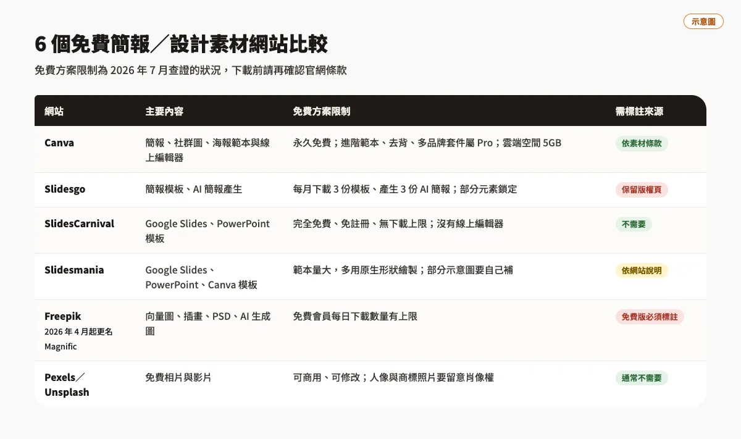Viewport: 741px width, 439px height.
Task: Click the 示意圖 badge at top right
Action: click(703, 22)
